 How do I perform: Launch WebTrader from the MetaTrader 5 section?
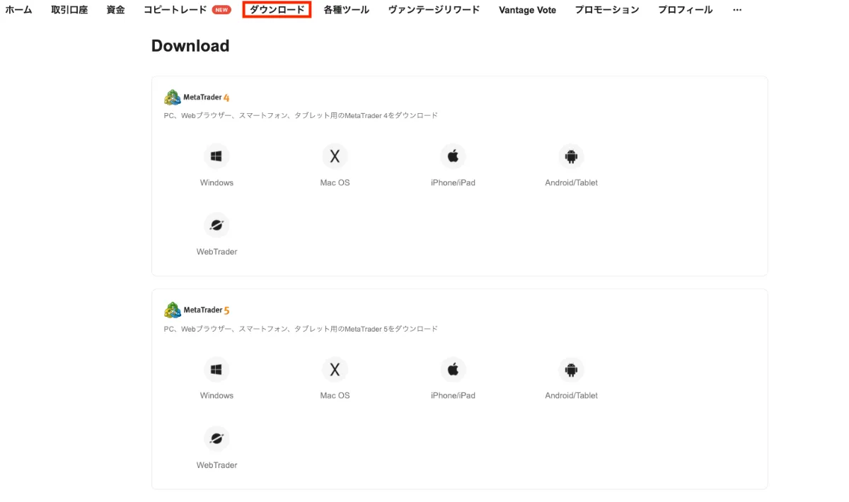coord(216,438)
